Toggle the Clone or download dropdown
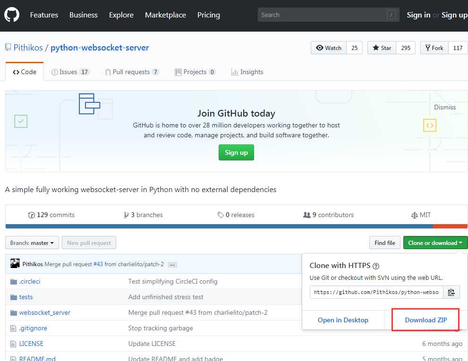This screenshot has width=468, height=361. tap(435, 243)
